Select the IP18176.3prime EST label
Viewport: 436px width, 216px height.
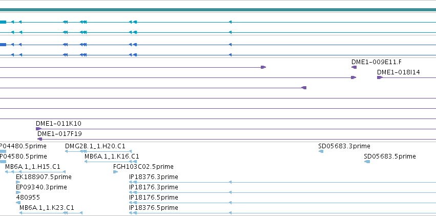click(154, 187)
